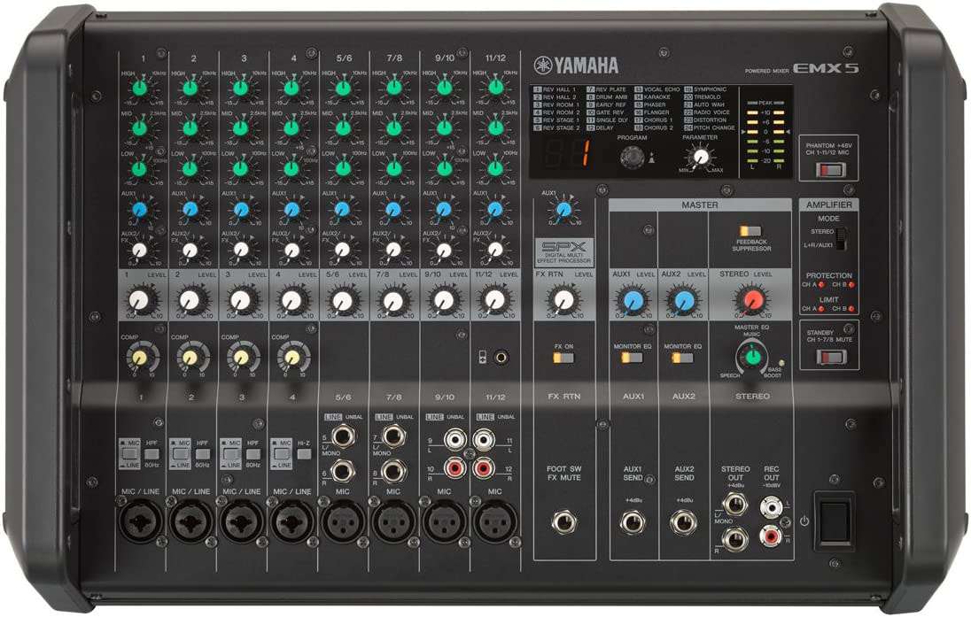Click the FOOT SW FX MUTE jack
971x617 pixels.
563,522
